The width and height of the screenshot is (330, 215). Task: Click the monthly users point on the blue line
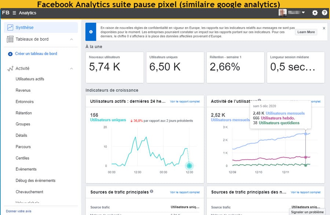click(x=305, y=134)
